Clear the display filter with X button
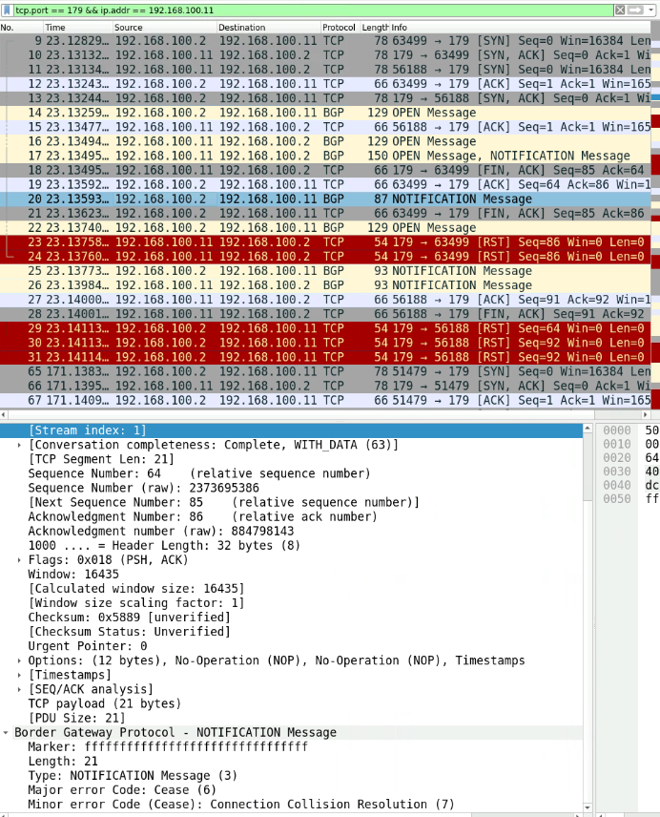The image size is (660, 817). point(619,10)
